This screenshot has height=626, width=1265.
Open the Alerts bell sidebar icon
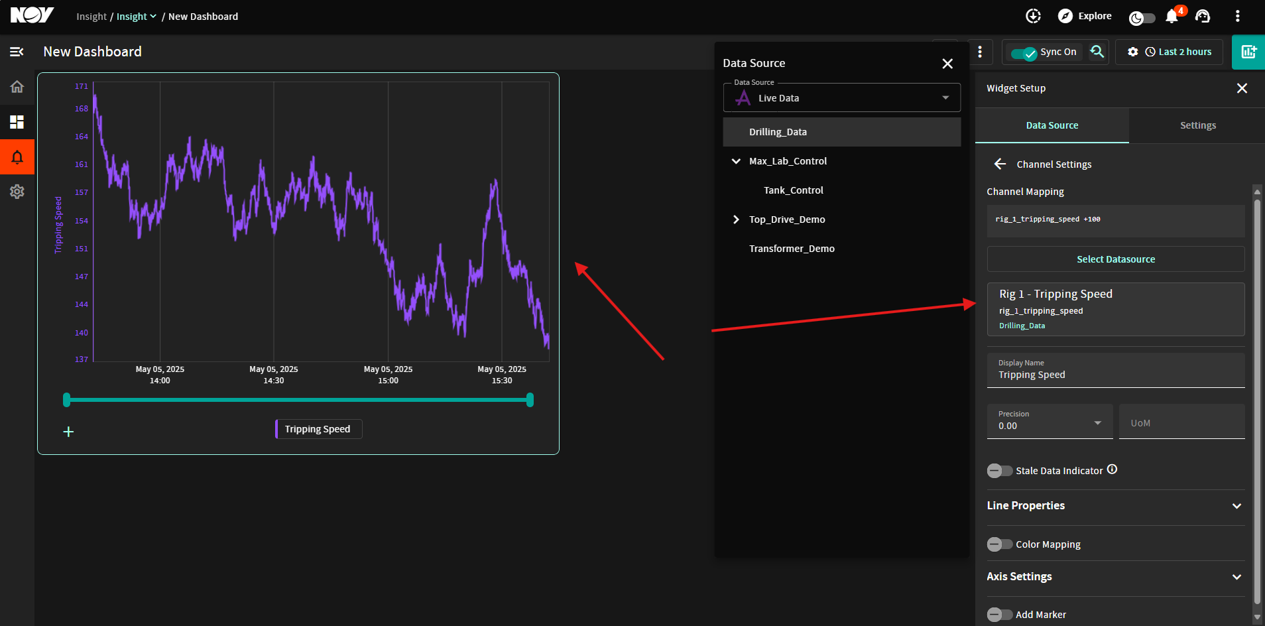point(17,157)
